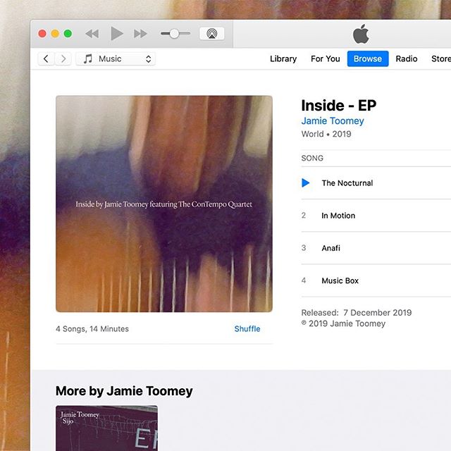Click the 4 Songs, 14 Minutes text

coord(92,329)
